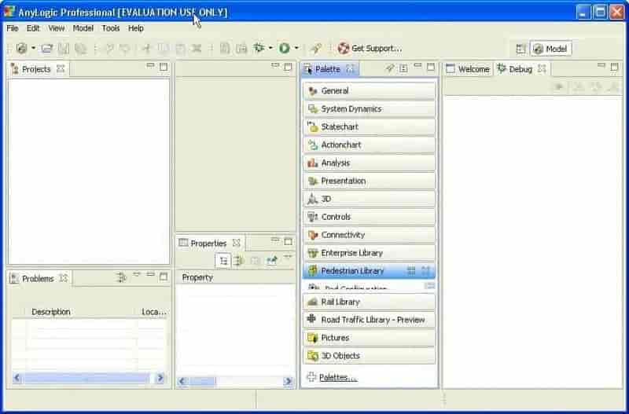
Task: Click Problems horizontal scrollbar right arrow
Action: [160, 378]
